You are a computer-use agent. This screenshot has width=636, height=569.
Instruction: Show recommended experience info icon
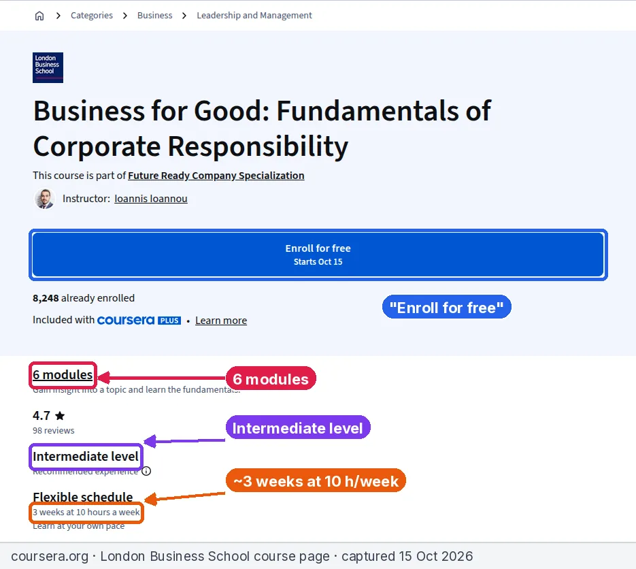146,471
